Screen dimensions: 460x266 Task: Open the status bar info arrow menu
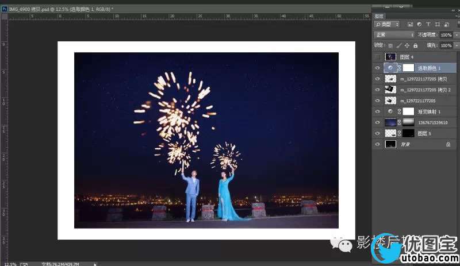tap(95, 264)
